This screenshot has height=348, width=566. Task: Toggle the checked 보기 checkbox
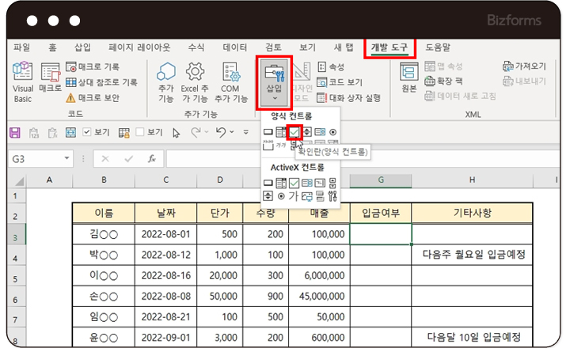pyautogui.click(x=87, y=132)
